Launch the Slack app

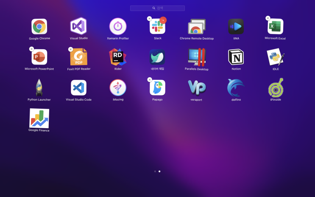tap(158, 26)
